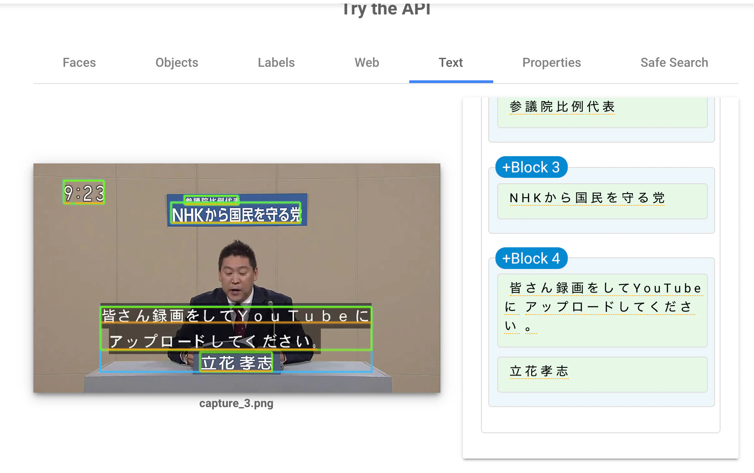The height and width of the screenshot is (473, 754).
Task: Select the NHKから国民を守る党 result paragraph
Action: 602,201
